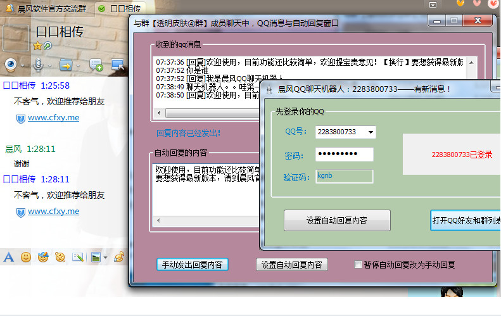Click the 谢谢 chat message
Screen dimensions: 501x316
tap(22, 164)
